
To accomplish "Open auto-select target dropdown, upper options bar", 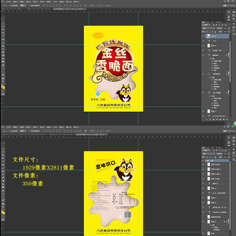I will point(23,5).
